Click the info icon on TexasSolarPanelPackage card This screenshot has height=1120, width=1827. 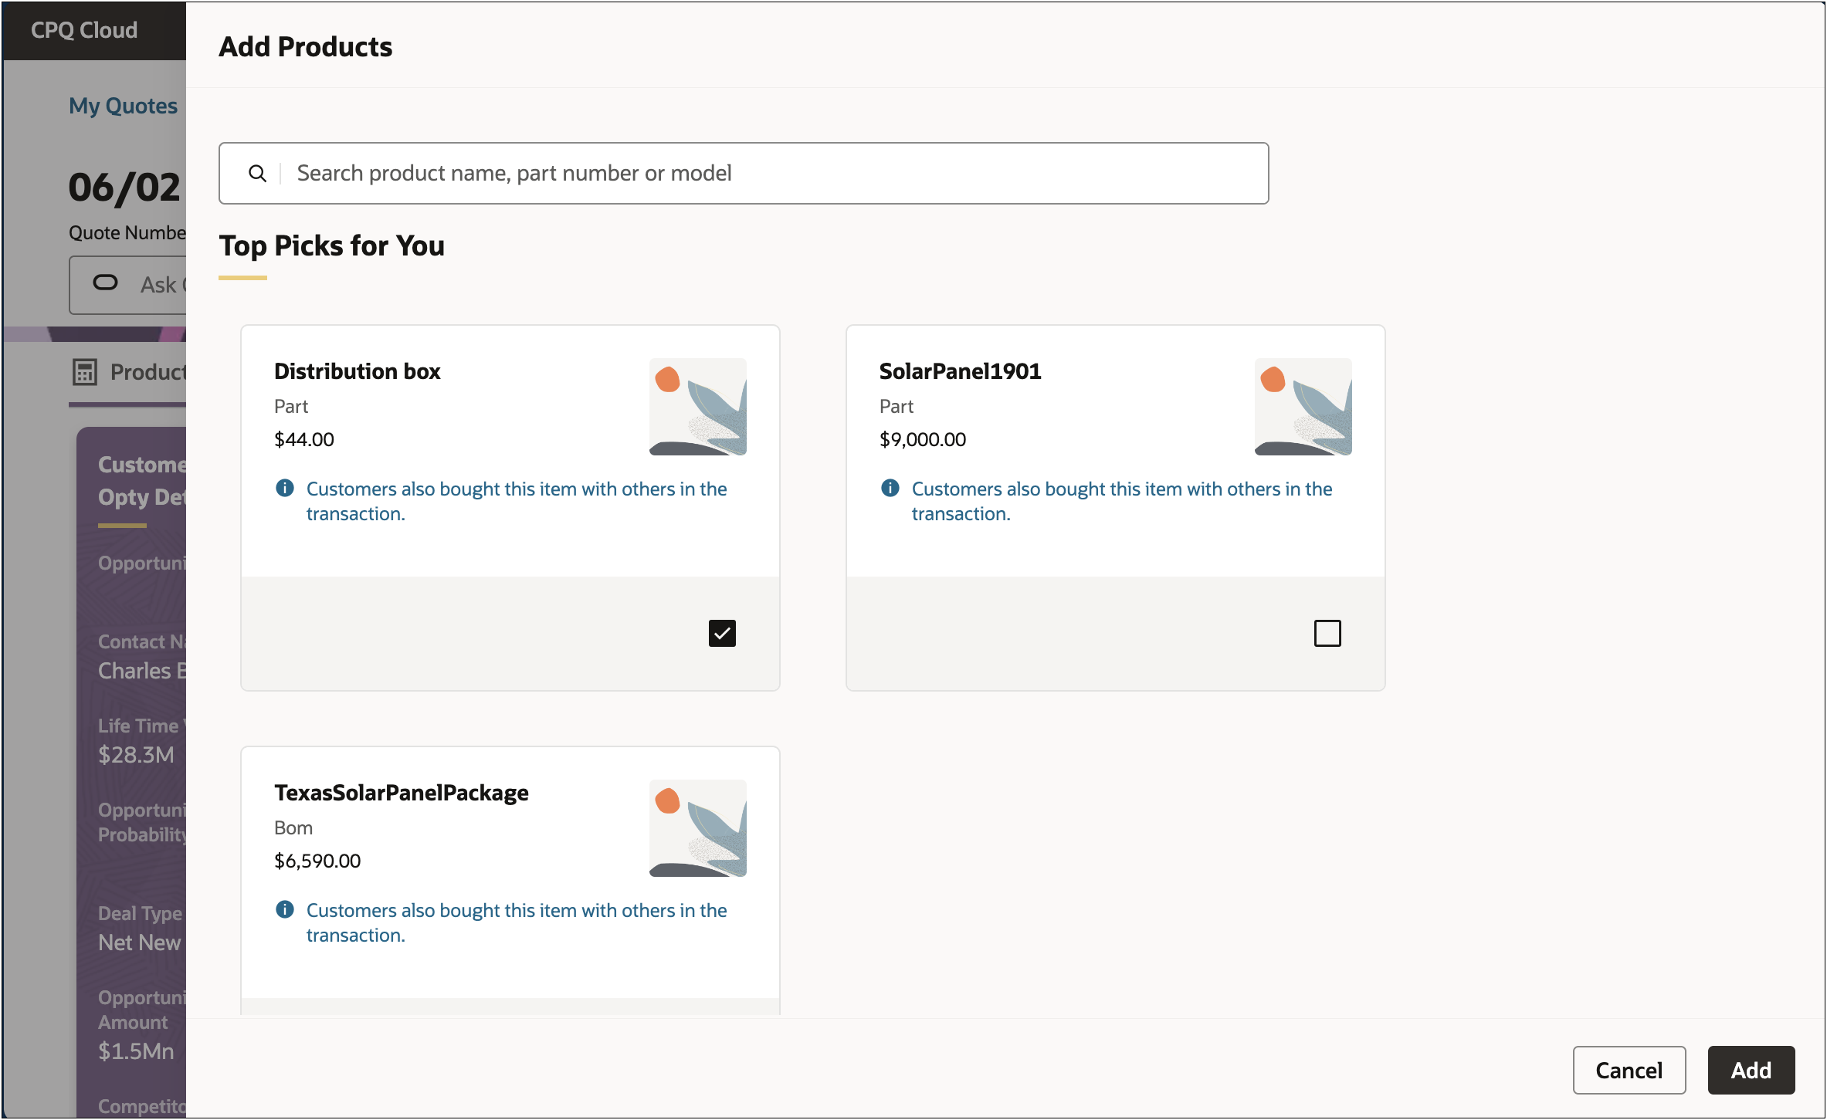click(x=284, y=910)
